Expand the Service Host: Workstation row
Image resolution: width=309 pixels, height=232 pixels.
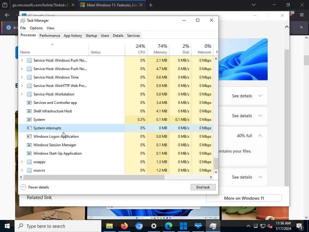[22, 94]
